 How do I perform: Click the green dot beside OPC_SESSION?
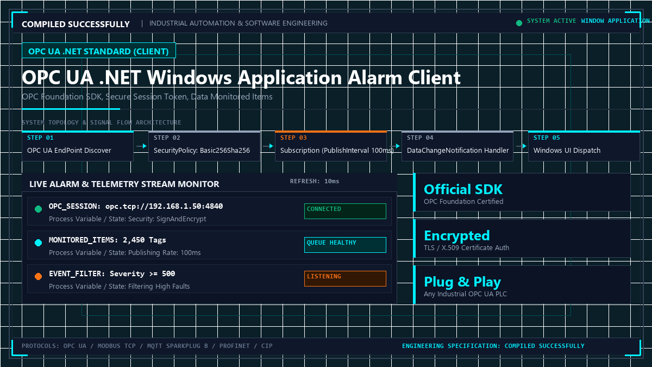pos(38,209)
